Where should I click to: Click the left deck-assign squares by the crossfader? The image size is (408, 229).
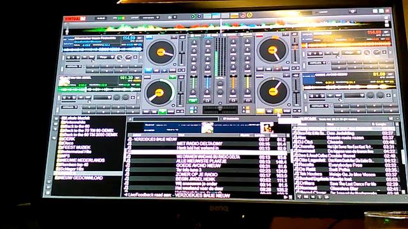(x=193, y=109)
